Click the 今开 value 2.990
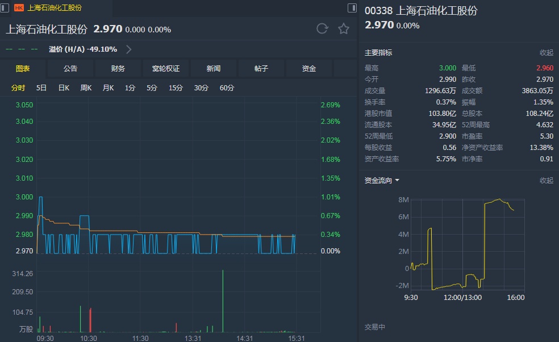This screenshot has width=559, height=342. point(448,80)
